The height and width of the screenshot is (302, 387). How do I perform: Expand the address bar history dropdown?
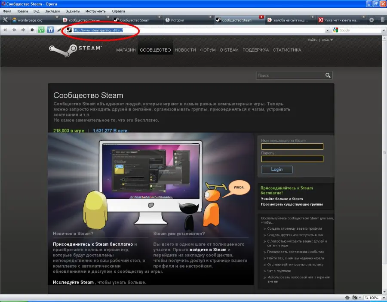328,31
